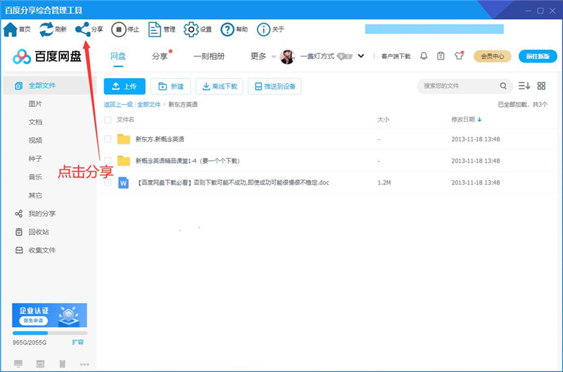Click the bottom three-dots more icon
Screen dimensions: 563x372
84,364
